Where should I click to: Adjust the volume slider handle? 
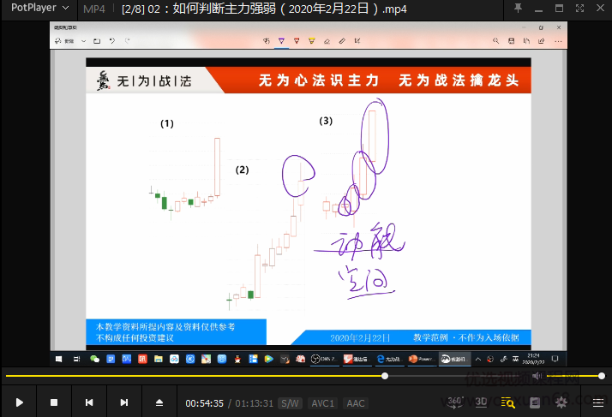click(x=602, y=376)
